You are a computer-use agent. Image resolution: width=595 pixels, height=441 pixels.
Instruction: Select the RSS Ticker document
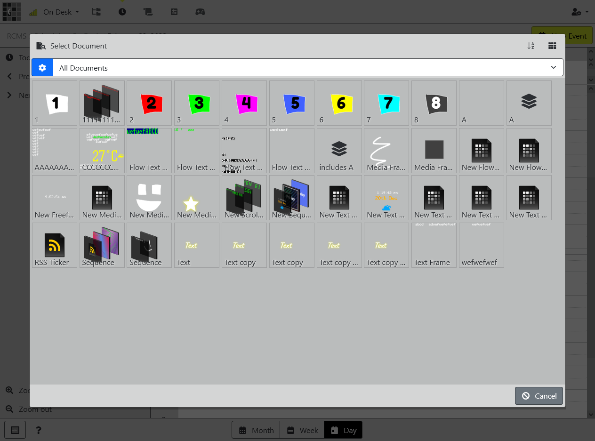[55, 245]
